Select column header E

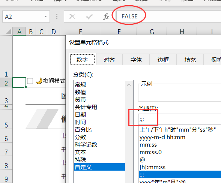coord(80,31)
